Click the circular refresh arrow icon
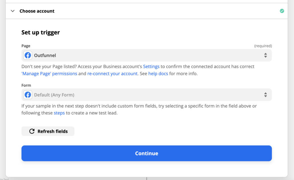Screen dimensions: 294x180 [32, 131]
